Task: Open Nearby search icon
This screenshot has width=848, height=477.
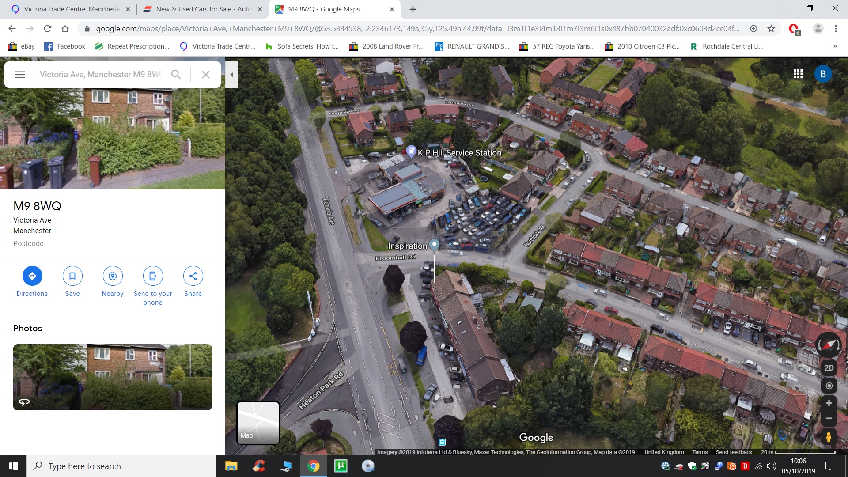Action: (113, 276)
